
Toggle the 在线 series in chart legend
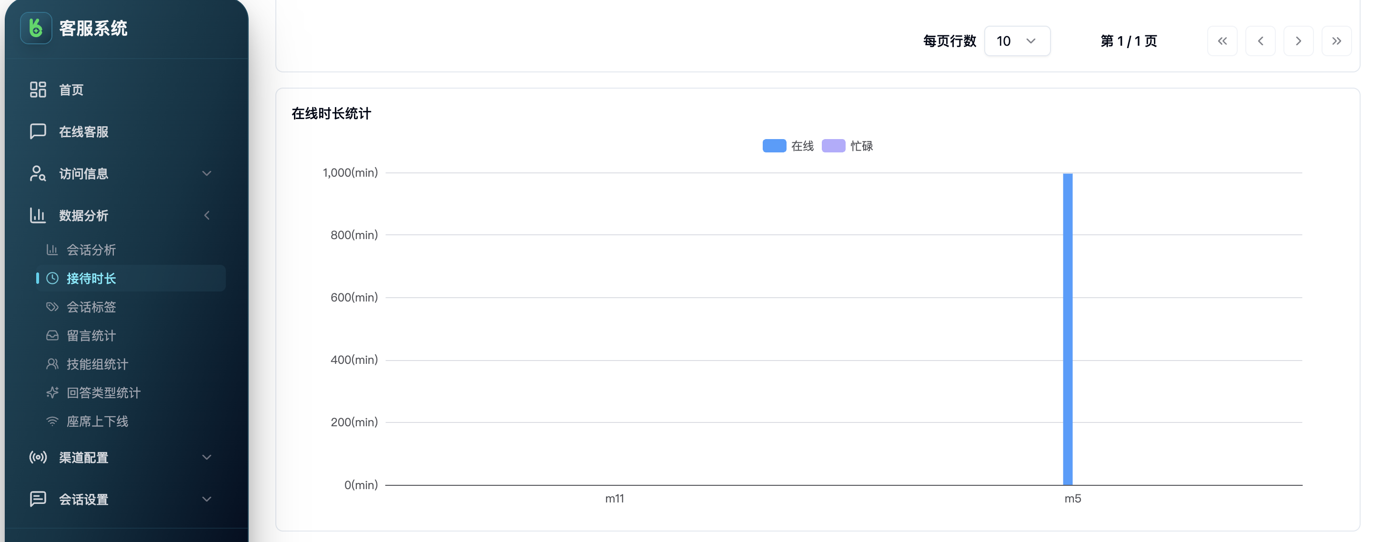click(x=788, y=145)
